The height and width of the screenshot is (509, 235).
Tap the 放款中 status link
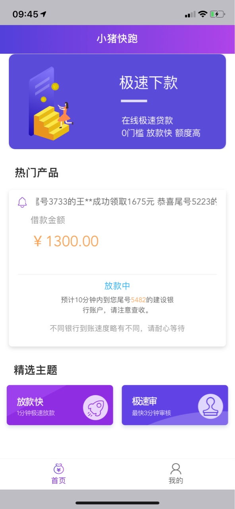click(117, 286)
